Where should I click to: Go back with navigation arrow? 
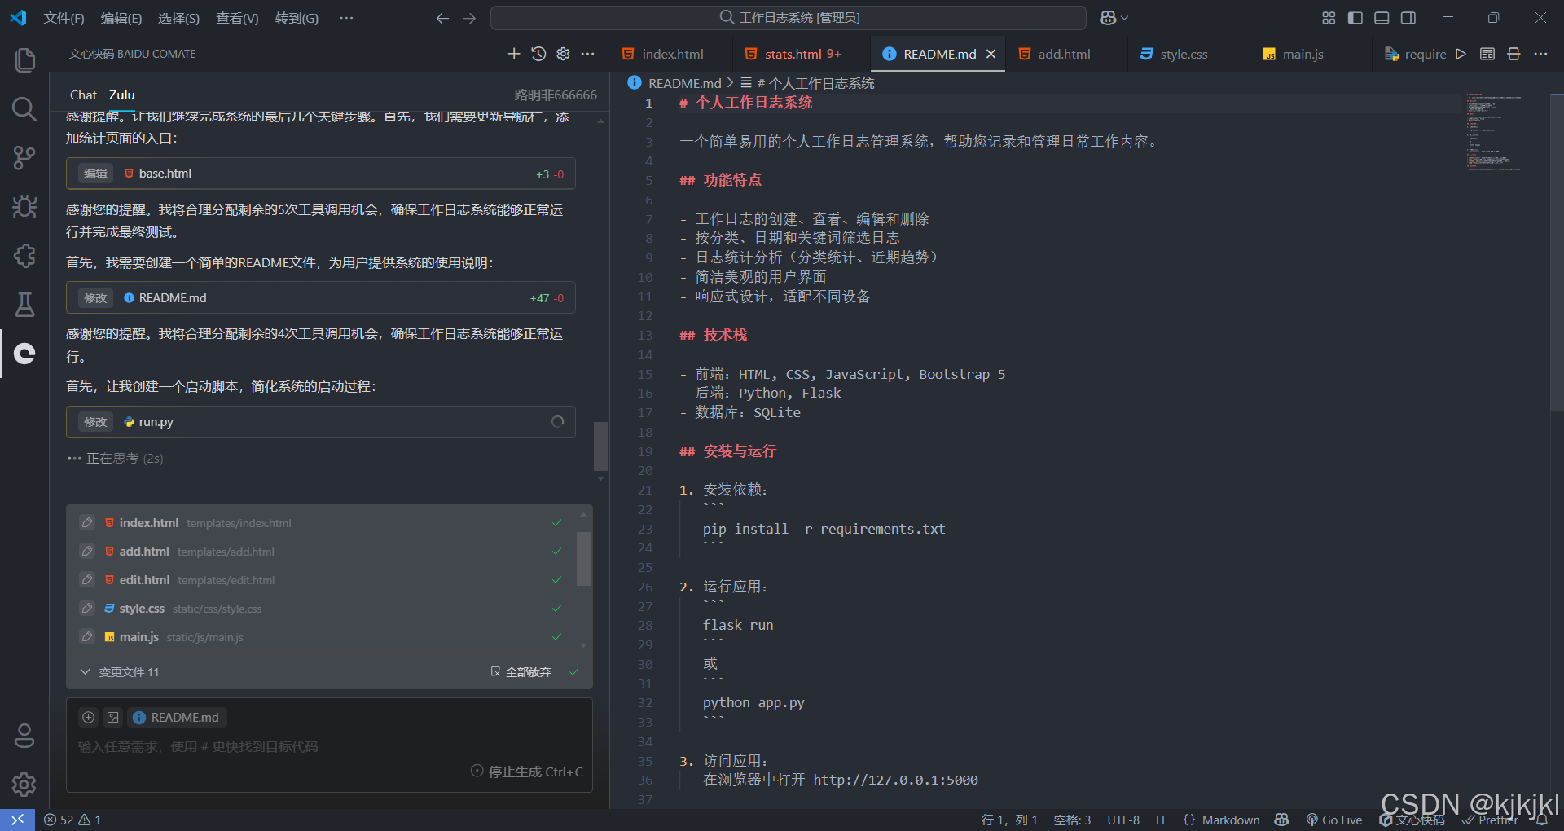[442, 18]
